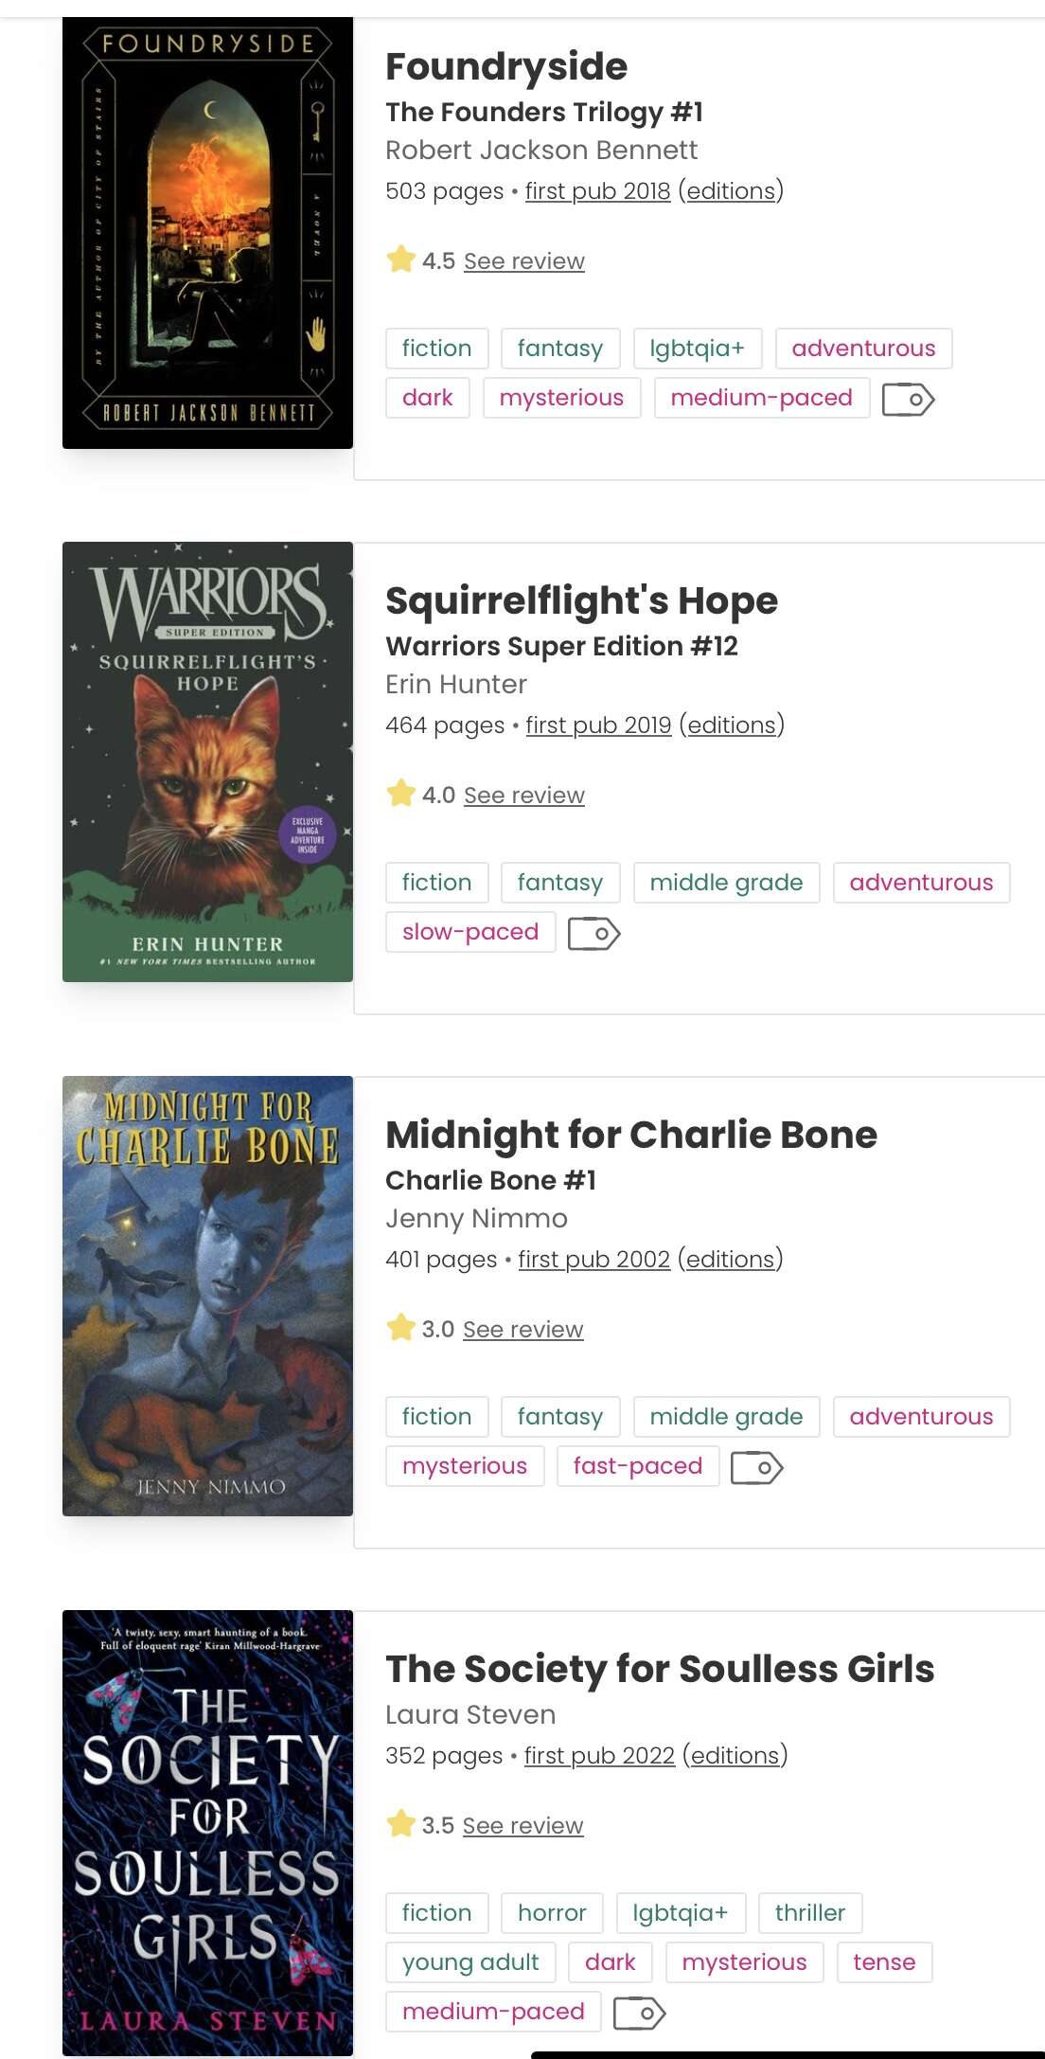View editions of Squirrelflight's Hope
The width and height of the screenshot is (1045, 2059).
pyautogui.click(x=732, y=725)
